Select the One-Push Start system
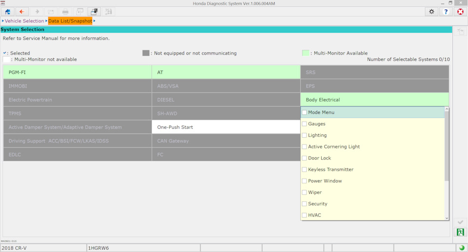Screen dimensions: 468x252 [226, 127]
